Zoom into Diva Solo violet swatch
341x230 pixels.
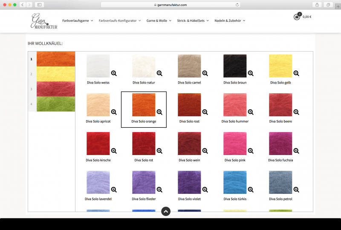[205, 190]
